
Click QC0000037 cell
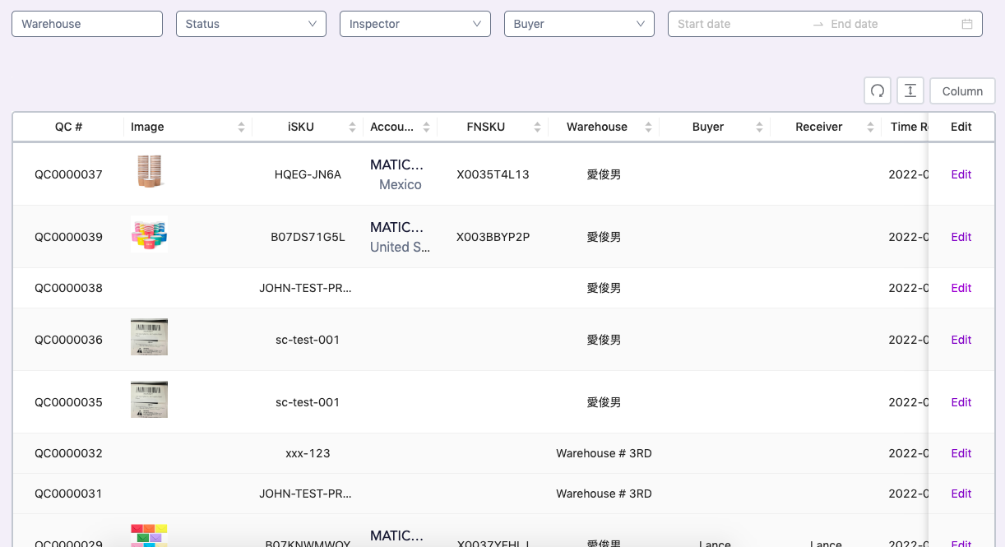pos(68,174)
